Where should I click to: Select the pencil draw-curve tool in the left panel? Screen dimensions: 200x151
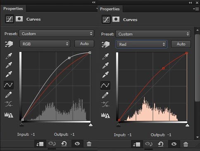pos(9,94)
